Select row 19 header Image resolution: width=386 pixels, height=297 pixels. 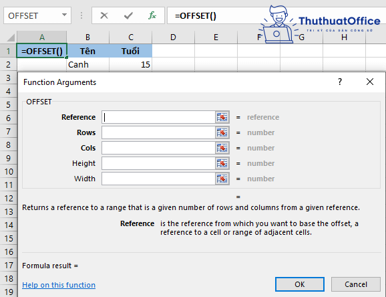coord(9,292)
